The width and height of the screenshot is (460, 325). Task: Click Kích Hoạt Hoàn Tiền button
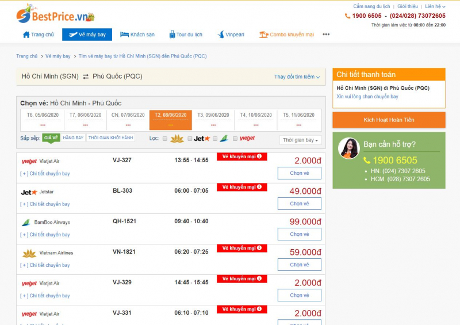(389, 120)
